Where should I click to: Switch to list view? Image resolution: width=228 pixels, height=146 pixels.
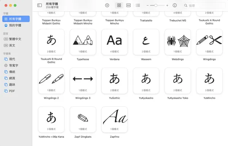138,5
